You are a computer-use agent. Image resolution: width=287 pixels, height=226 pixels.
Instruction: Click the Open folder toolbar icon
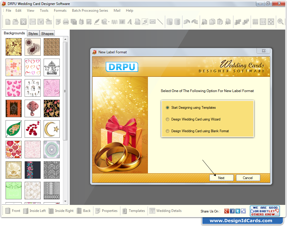pos(16,22)
